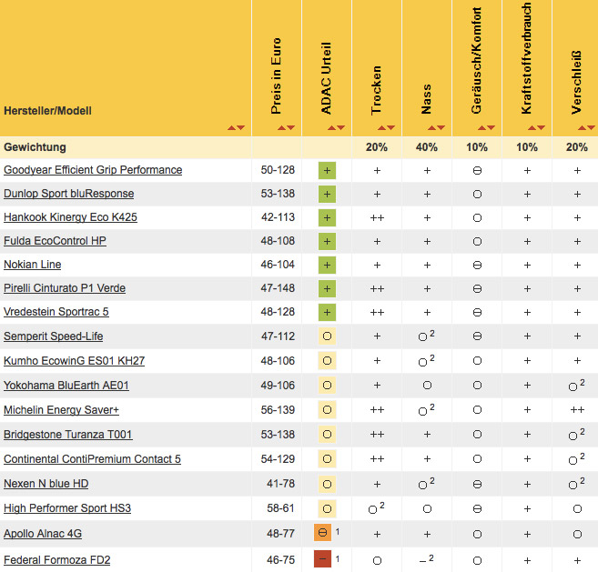Sort Nass column ascending
Viewport: 598px width, 572px height.
pos(431,128)
